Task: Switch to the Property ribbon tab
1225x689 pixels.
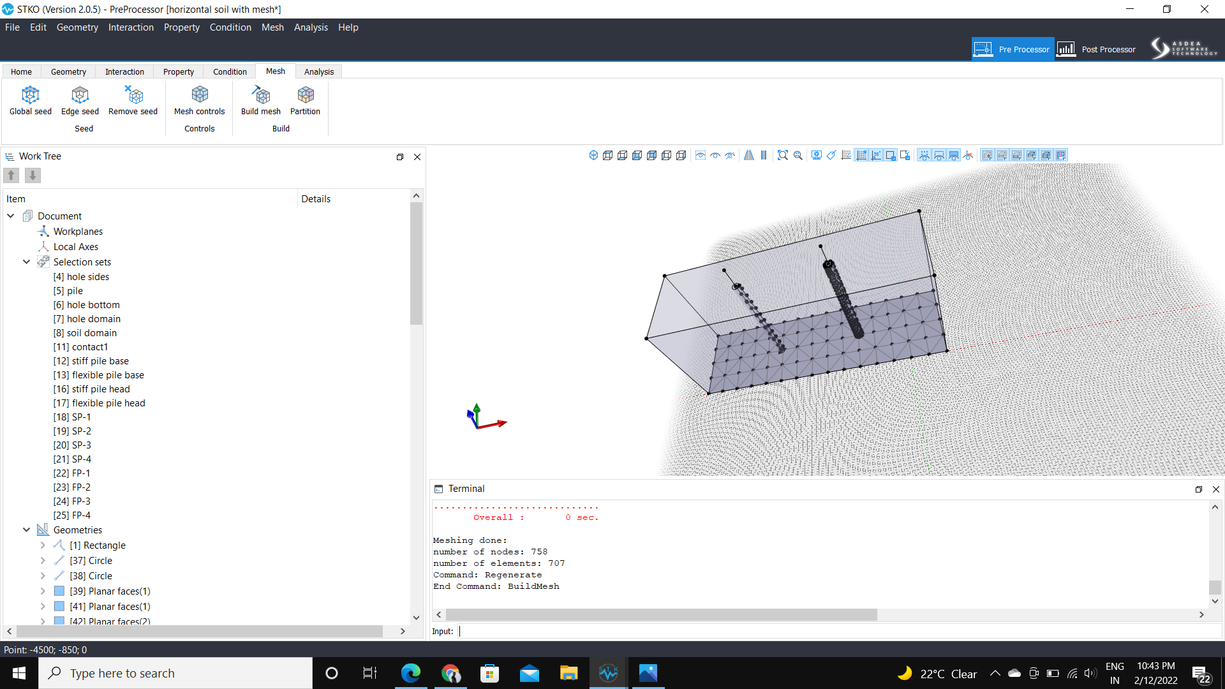Action: [x=179, y=71]
